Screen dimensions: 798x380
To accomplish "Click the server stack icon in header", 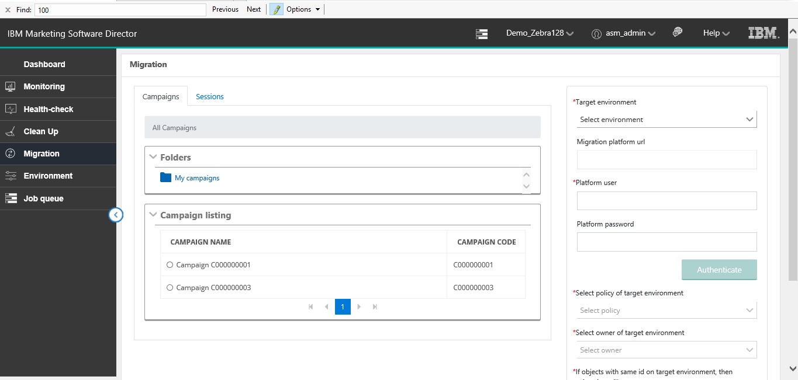I will point(482,34).
